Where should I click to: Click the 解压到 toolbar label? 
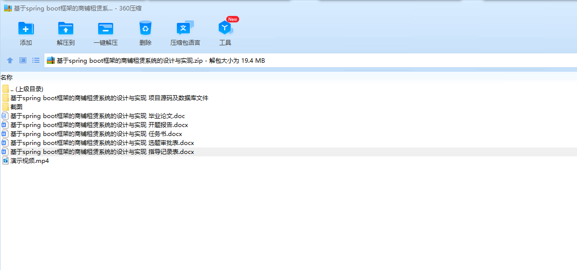66,43
